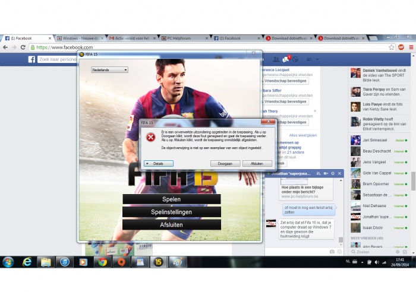Open Facebook messages icon with badge
416x292 pixels.
(x=286, y=59)
